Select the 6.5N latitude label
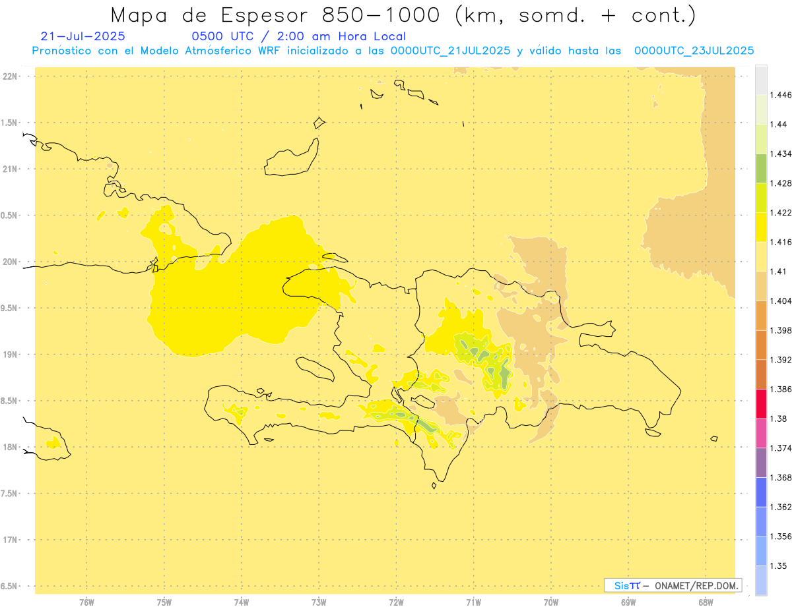This screenshot has height=611, width=792. [x=9, y=586]
